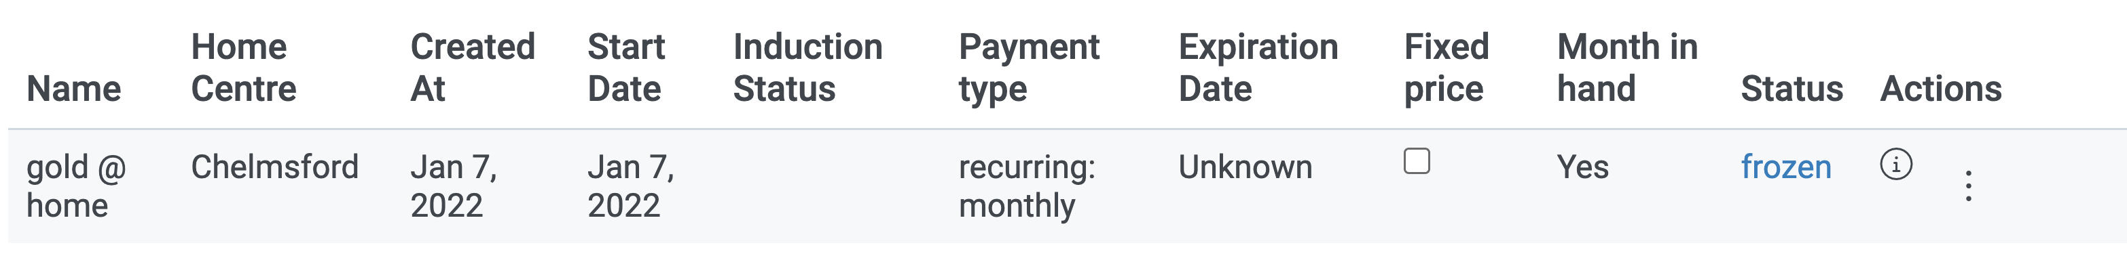Screen dimensions: 2127x256
Task: Toggle the Fixed price checkbox
Action: tap(1417, 161)
